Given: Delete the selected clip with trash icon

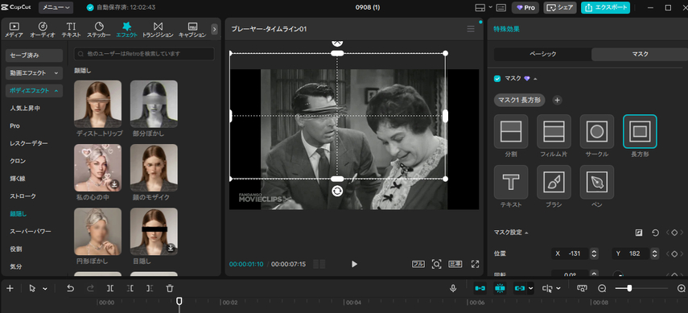Looking at the screenshot, I should (x=170, y=288).
